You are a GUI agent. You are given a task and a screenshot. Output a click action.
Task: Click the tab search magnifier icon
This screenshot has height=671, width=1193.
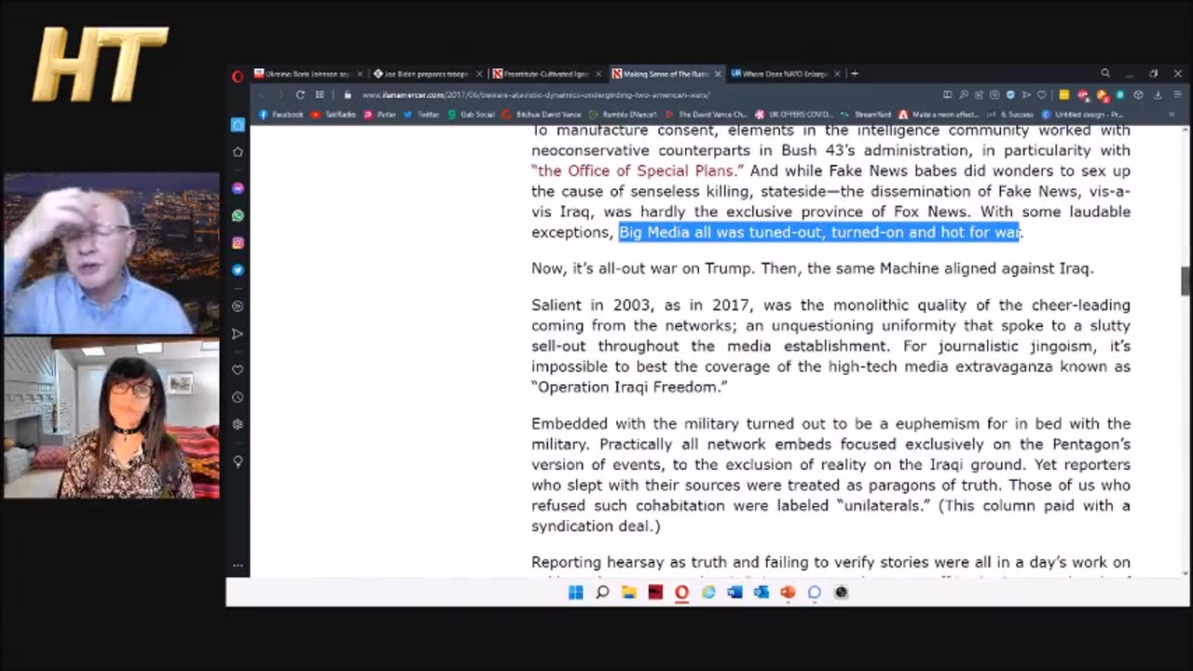click(1105, 74)
